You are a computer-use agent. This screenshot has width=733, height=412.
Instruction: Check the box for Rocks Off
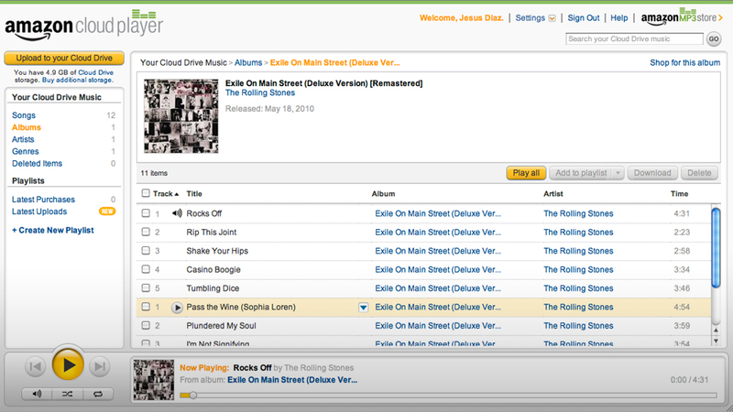click(x=146, y=213)
